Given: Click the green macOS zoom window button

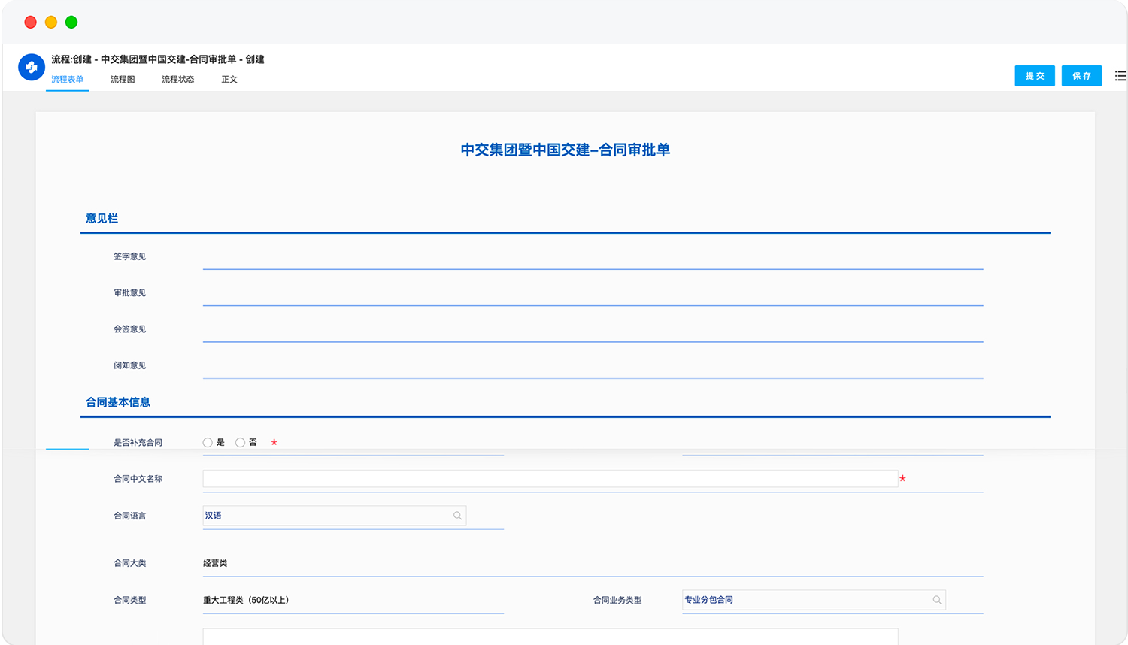Looking at the screenshot, I should (71, 22).
